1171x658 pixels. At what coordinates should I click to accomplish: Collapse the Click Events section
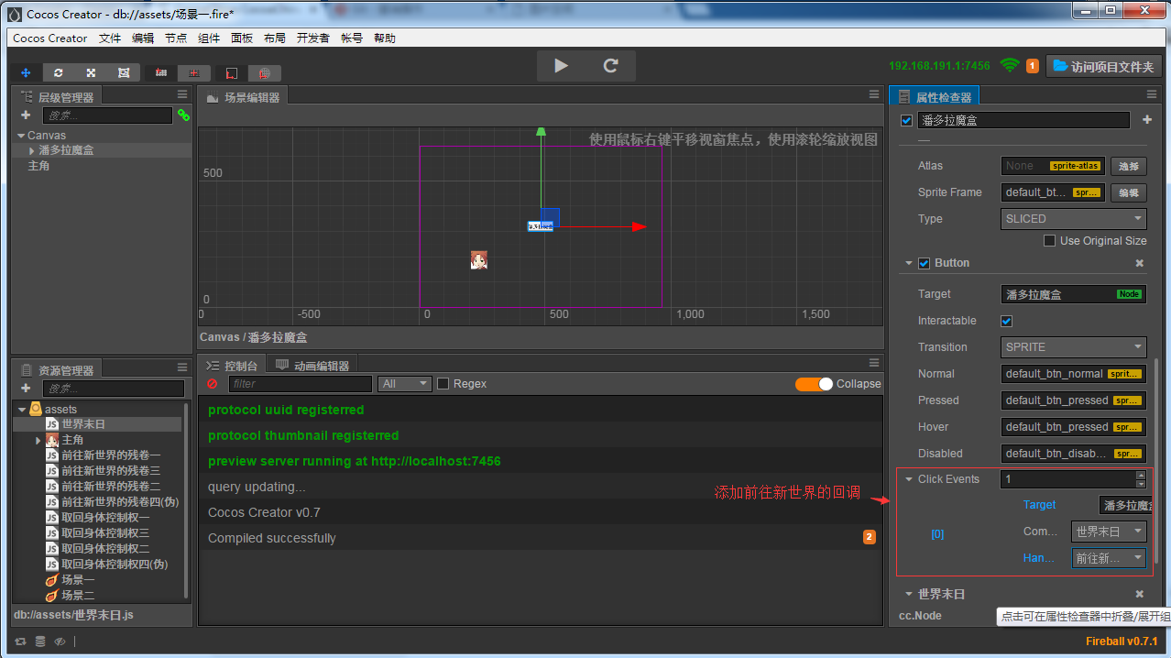point(909,479)
